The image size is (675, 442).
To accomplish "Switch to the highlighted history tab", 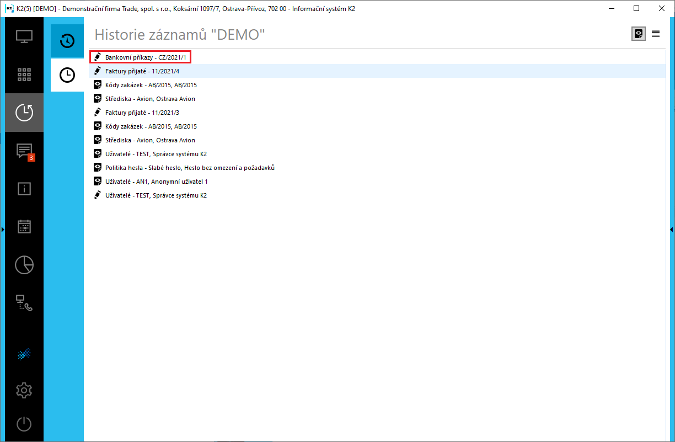I will (x=67, y=40).
